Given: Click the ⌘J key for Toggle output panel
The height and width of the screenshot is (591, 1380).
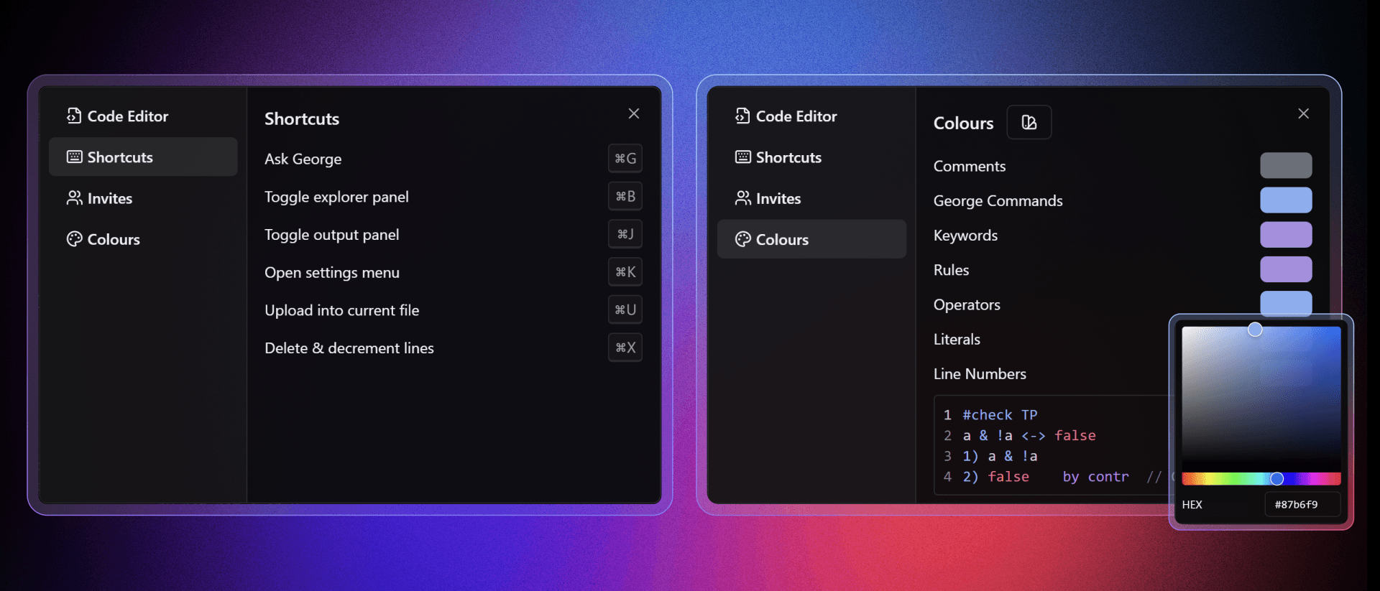Looking at the screenshot, I should pos(625,234).
